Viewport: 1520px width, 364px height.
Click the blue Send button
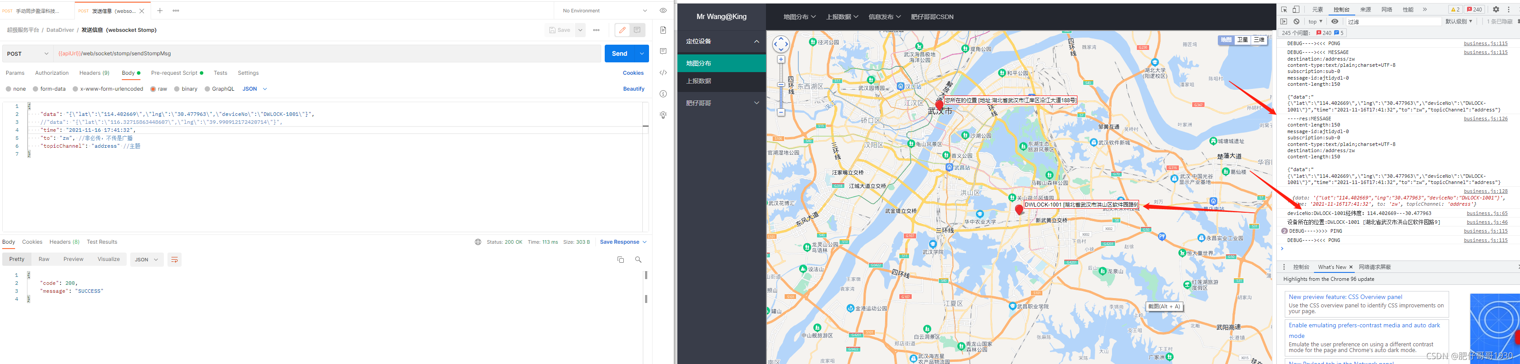(x=620, y=54)
